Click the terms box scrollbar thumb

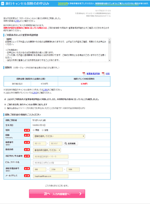(109, 42)
